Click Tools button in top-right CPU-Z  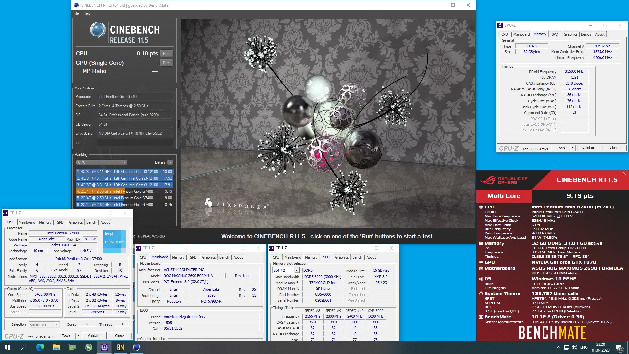(x=561, y=148)
